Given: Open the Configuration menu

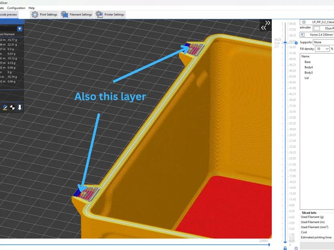Looking at the screenshot, I should pos(16,8).
